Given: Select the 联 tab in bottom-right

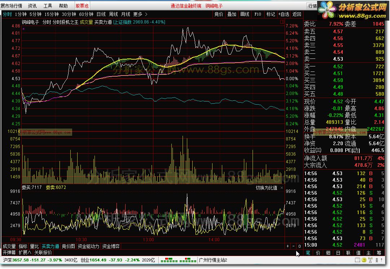Looking at the screenshot, I should 348,253.
